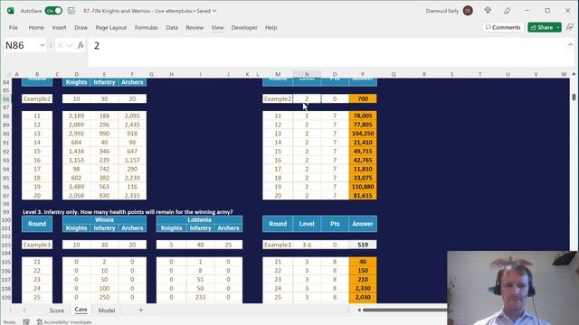Select the Example2 answer cell 700
The width and height of the screenshot is (579, 325).
pos(363,98)
